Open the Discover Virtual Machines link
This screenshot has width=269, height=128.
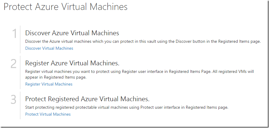[49, 48]
